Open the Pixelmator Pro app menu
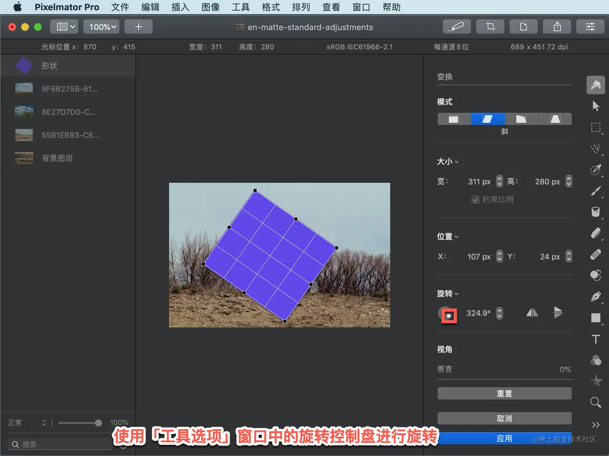Viewport: 609px width, 456px height. point(67,7)
